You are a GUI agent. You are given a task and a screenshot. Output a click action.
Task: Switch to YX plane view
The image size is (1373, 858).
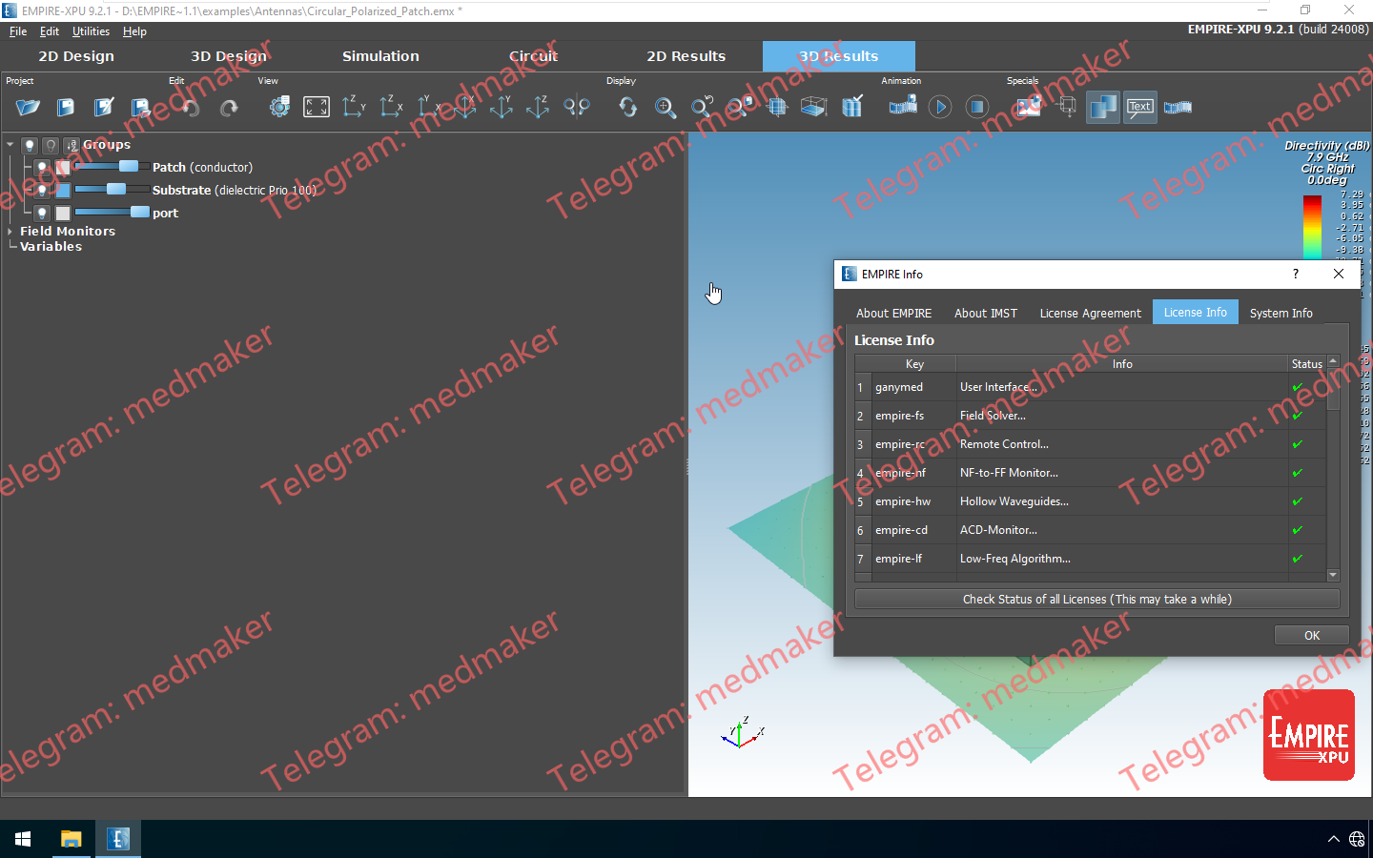[428, 107]
